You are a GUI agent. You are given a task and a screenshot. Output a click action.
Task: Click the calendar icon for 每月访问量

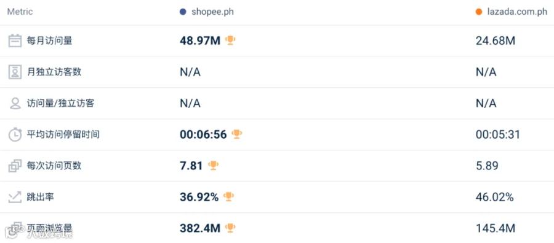(15, 41)
